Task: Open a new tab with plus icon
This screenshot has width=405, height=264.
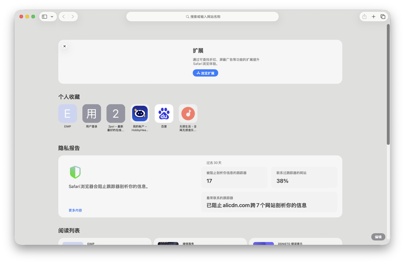Action: [x=373, y=17]
